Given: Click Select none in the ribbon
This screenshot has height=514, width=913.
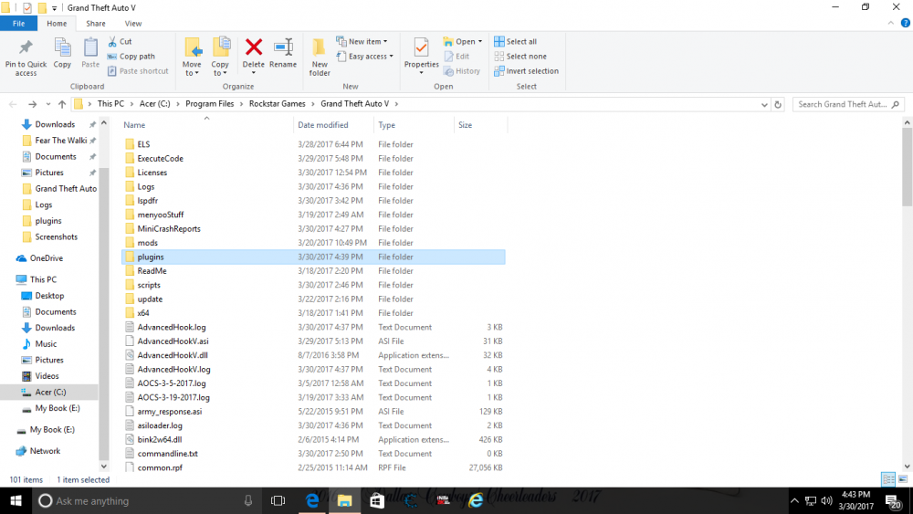Looking at the screenshot, I should 520,57.
